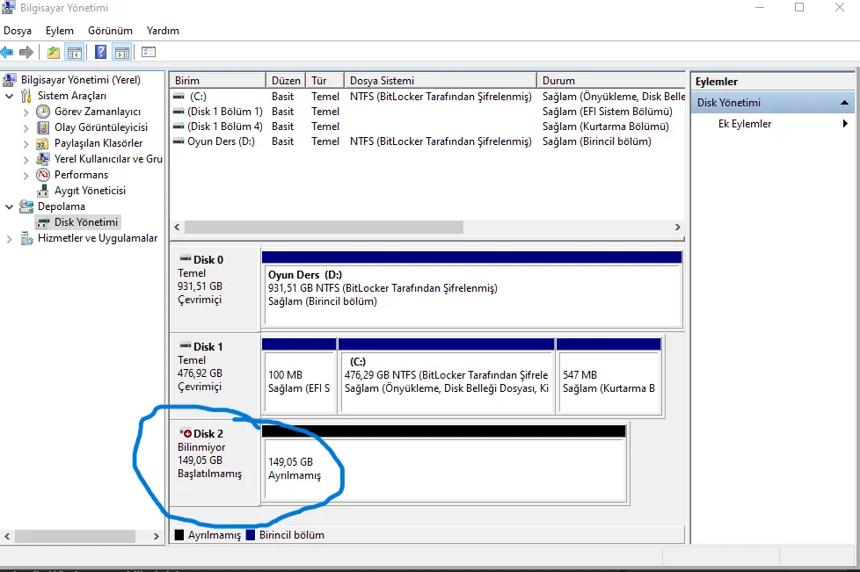Open the Eylem menu
This screenshot has height=572, width=860.
[59, 31]
